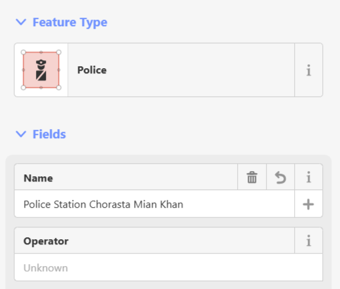Delete the Name field with trash icon

[x=252, y=177]
